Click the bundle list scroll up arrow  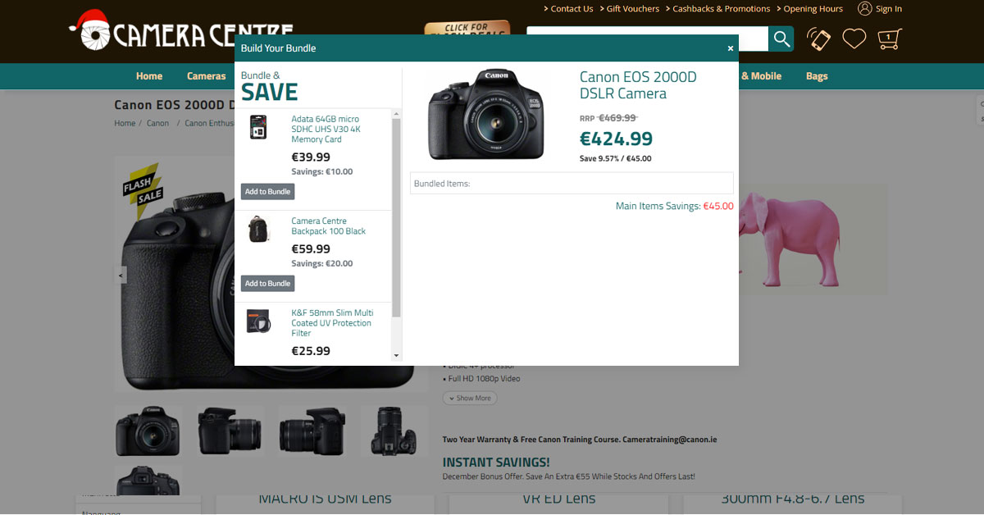[x=397, y=113]
